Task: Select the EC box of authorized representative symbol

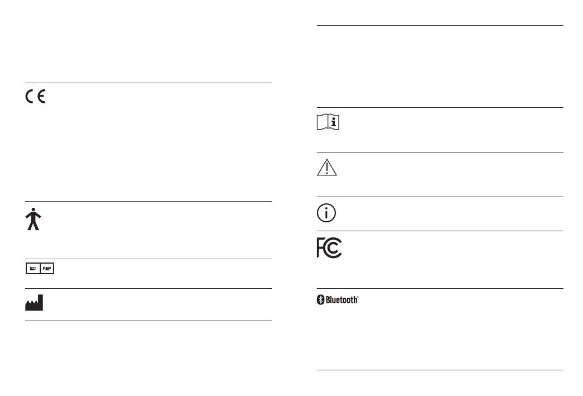Action: click(x=32, y=269)
